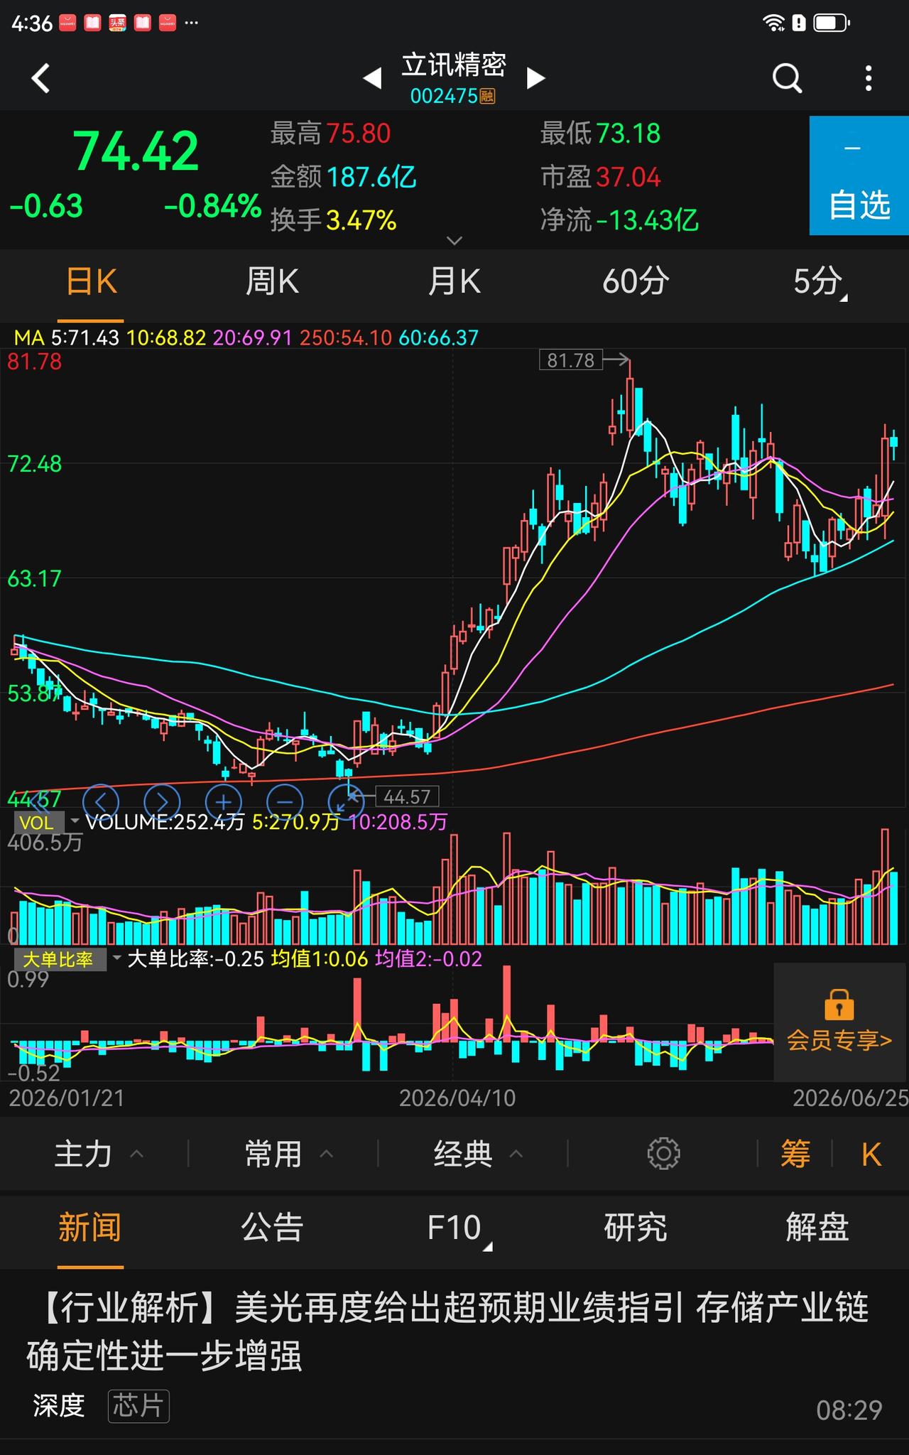Select the 研究 tab
The height and width of the screenshot is (1455, 909).
coord(636,1228)
